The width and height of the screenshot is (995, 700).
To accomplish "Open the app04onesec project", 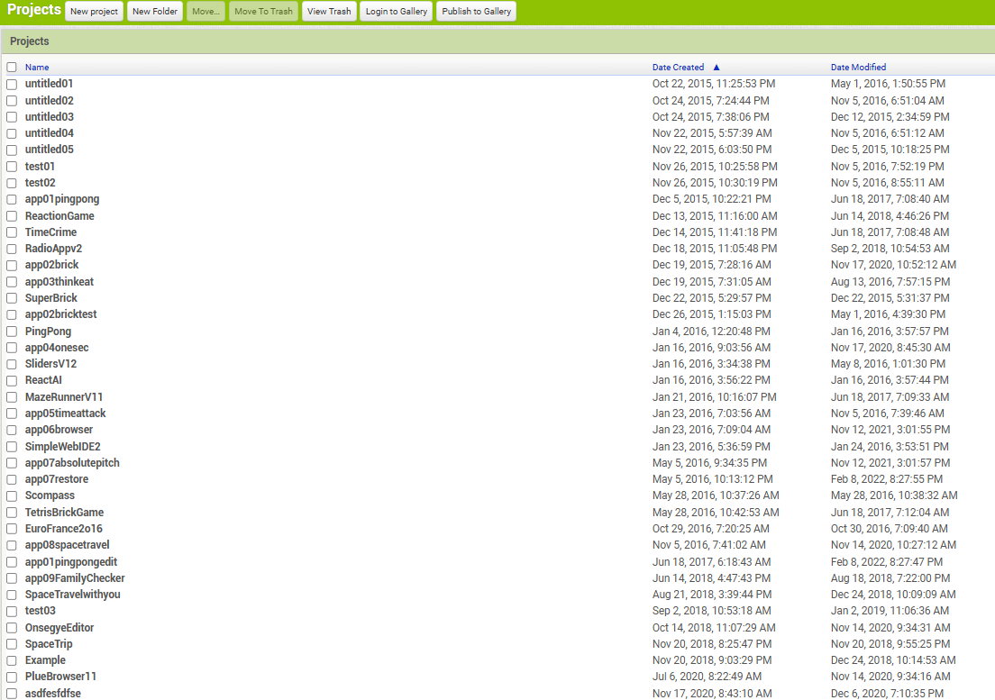I will tap(57, 348).
